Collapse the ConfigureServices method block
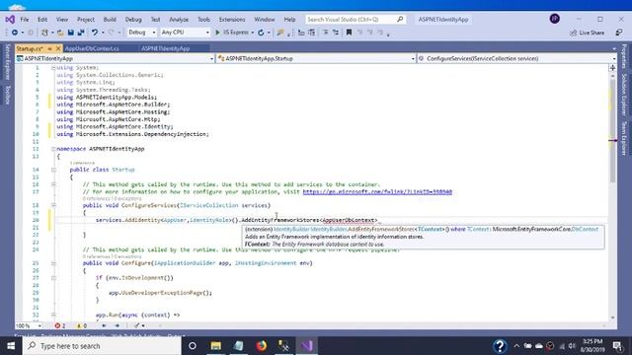632x355 pixels. coord(53,205)
